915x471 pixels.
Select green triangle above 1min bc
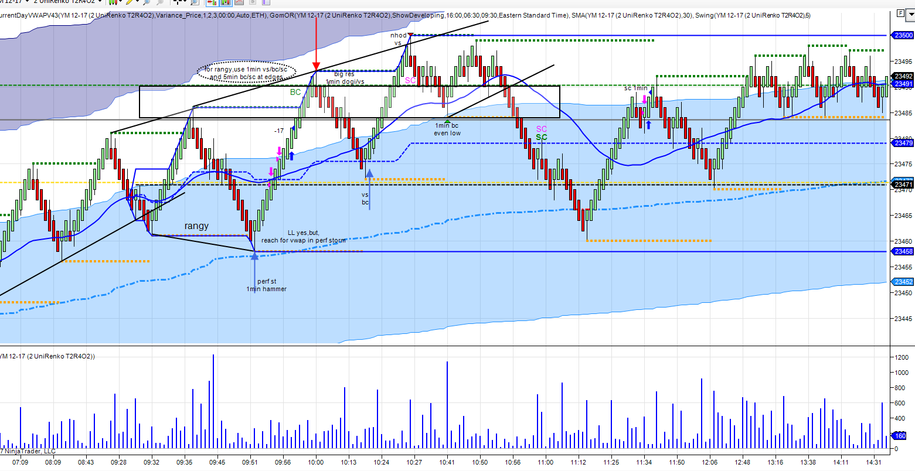[448, 121]
